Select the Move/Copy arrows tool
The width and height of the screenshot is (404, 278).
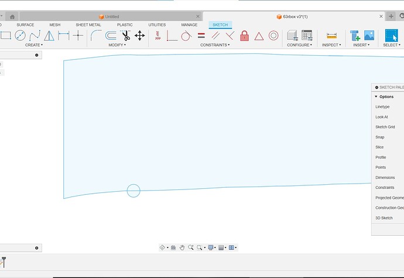coord(140,36)
